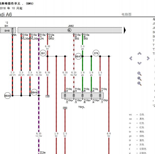Click the magnifier reset zoom icon
155x154 pixels.
tap(139, 73)
